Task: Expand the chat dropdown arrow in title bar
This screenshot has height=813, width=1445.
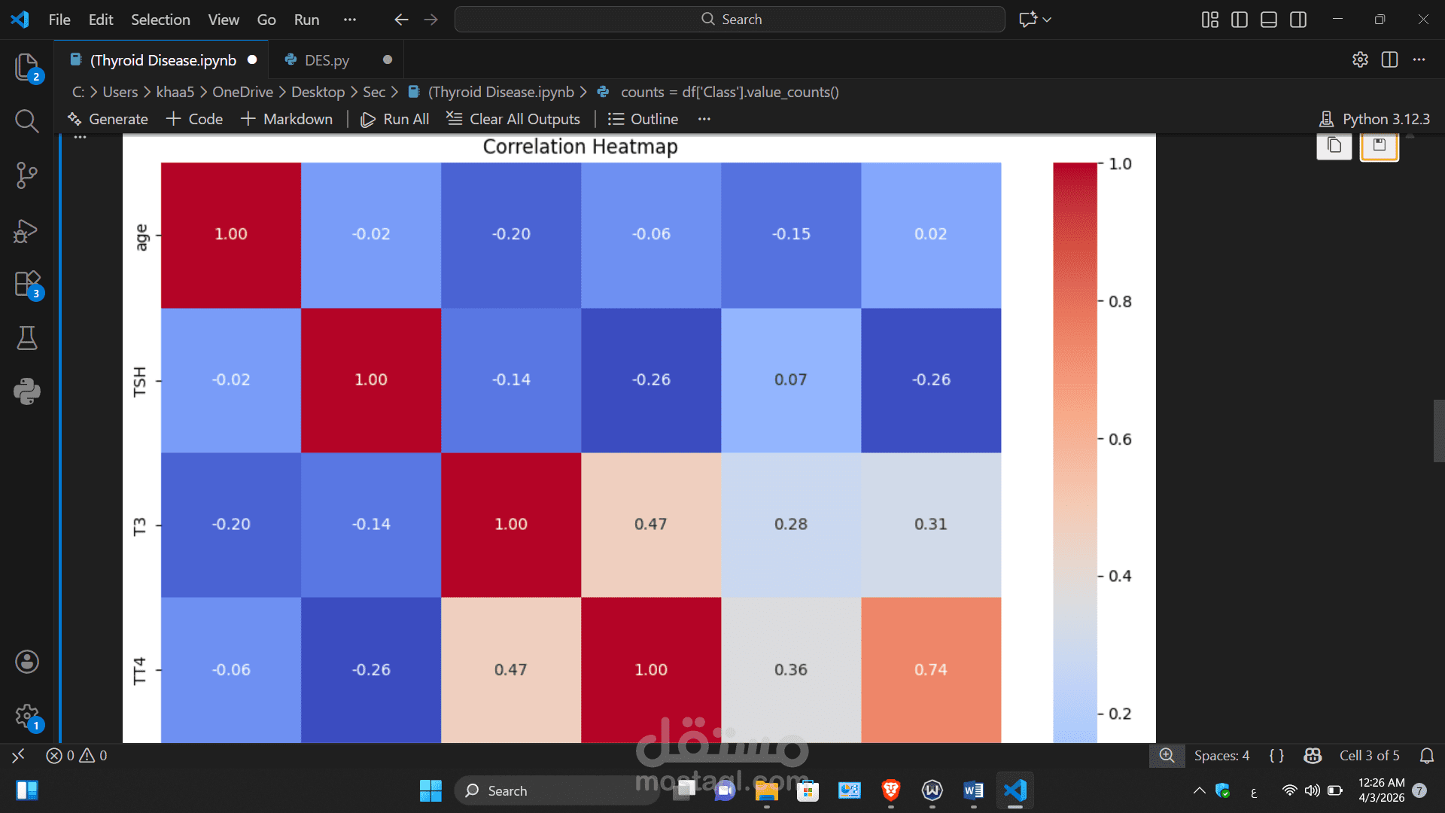Action: [x=1047, y=20]
